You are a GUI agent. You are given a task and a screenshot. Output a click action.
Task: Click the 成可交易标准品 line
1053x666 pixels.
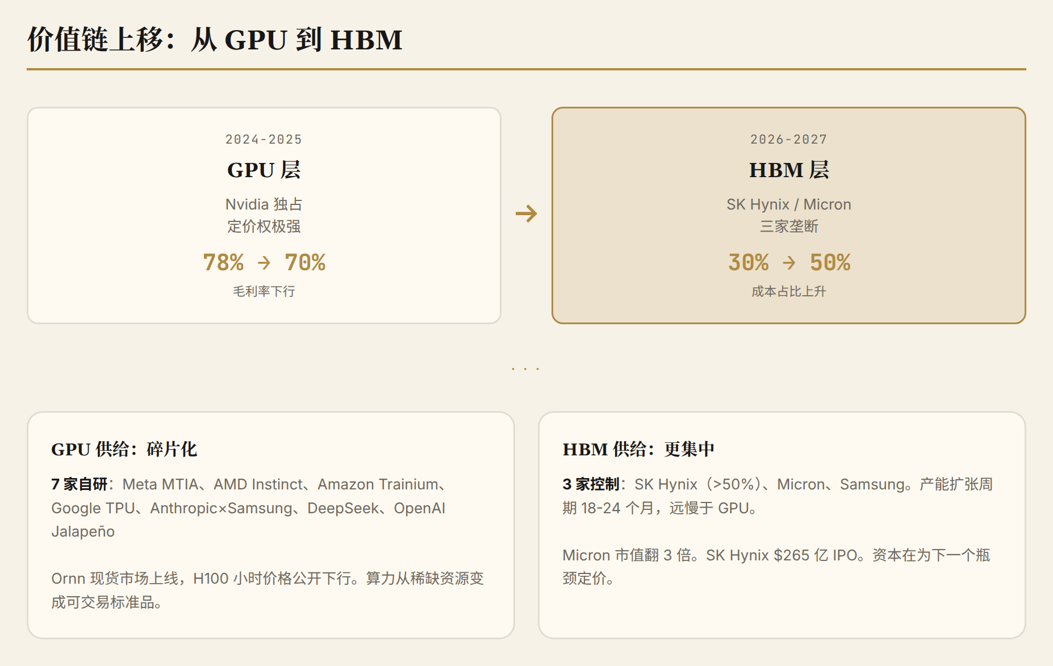[106, 602]
